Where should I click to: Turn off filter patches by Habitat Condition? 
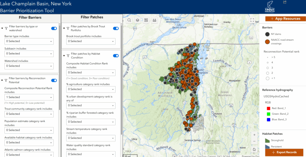[x=116, y=56]
